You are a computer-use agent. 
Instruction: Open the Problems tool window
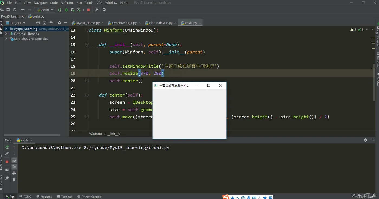[x=44, y=197]
